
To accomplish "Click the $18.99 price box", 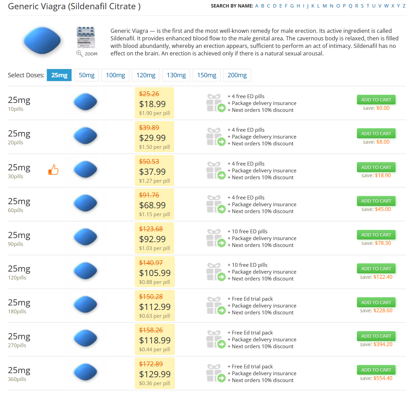I will point(155,103).
